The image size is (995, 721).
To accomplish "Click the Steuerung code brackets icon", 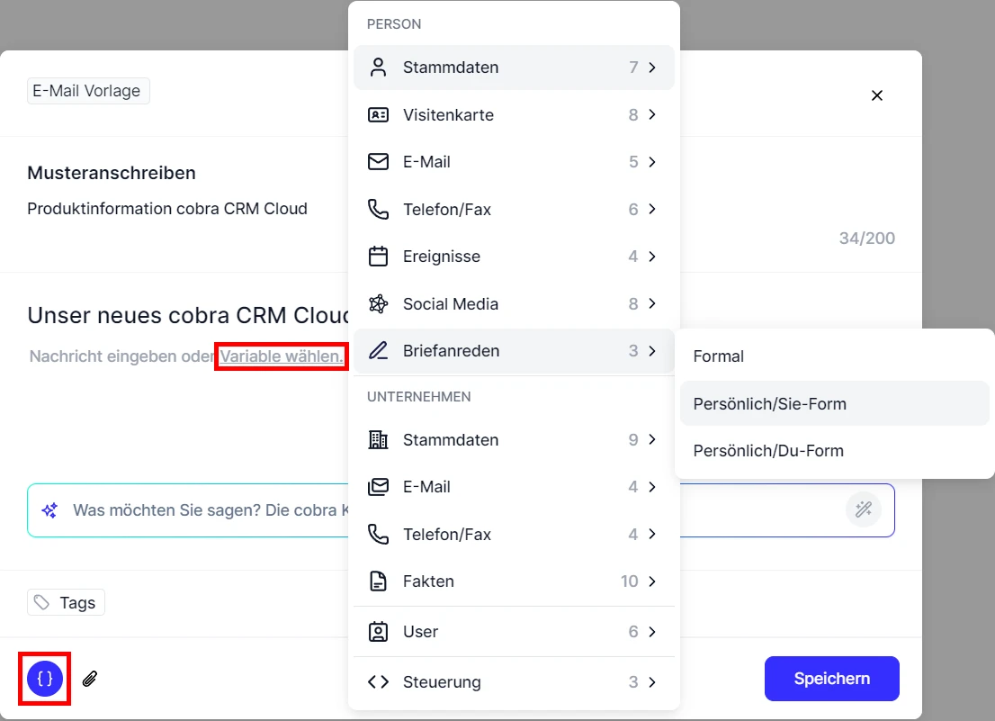I will point(377,681).
